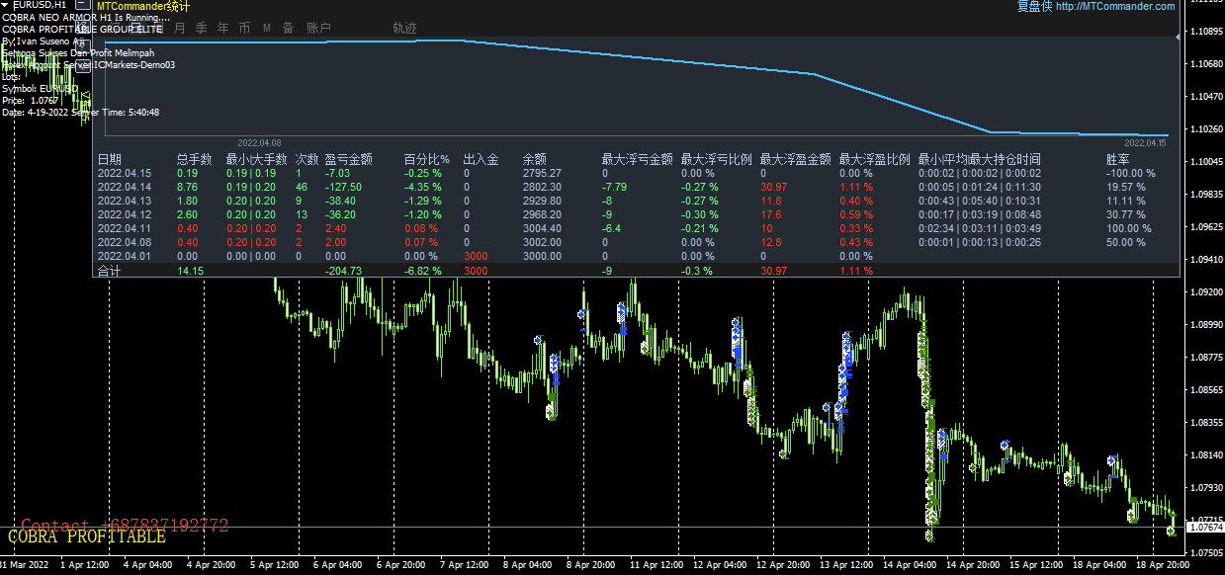
Task: Click the 出入金 column header
Action: (481, 159)
